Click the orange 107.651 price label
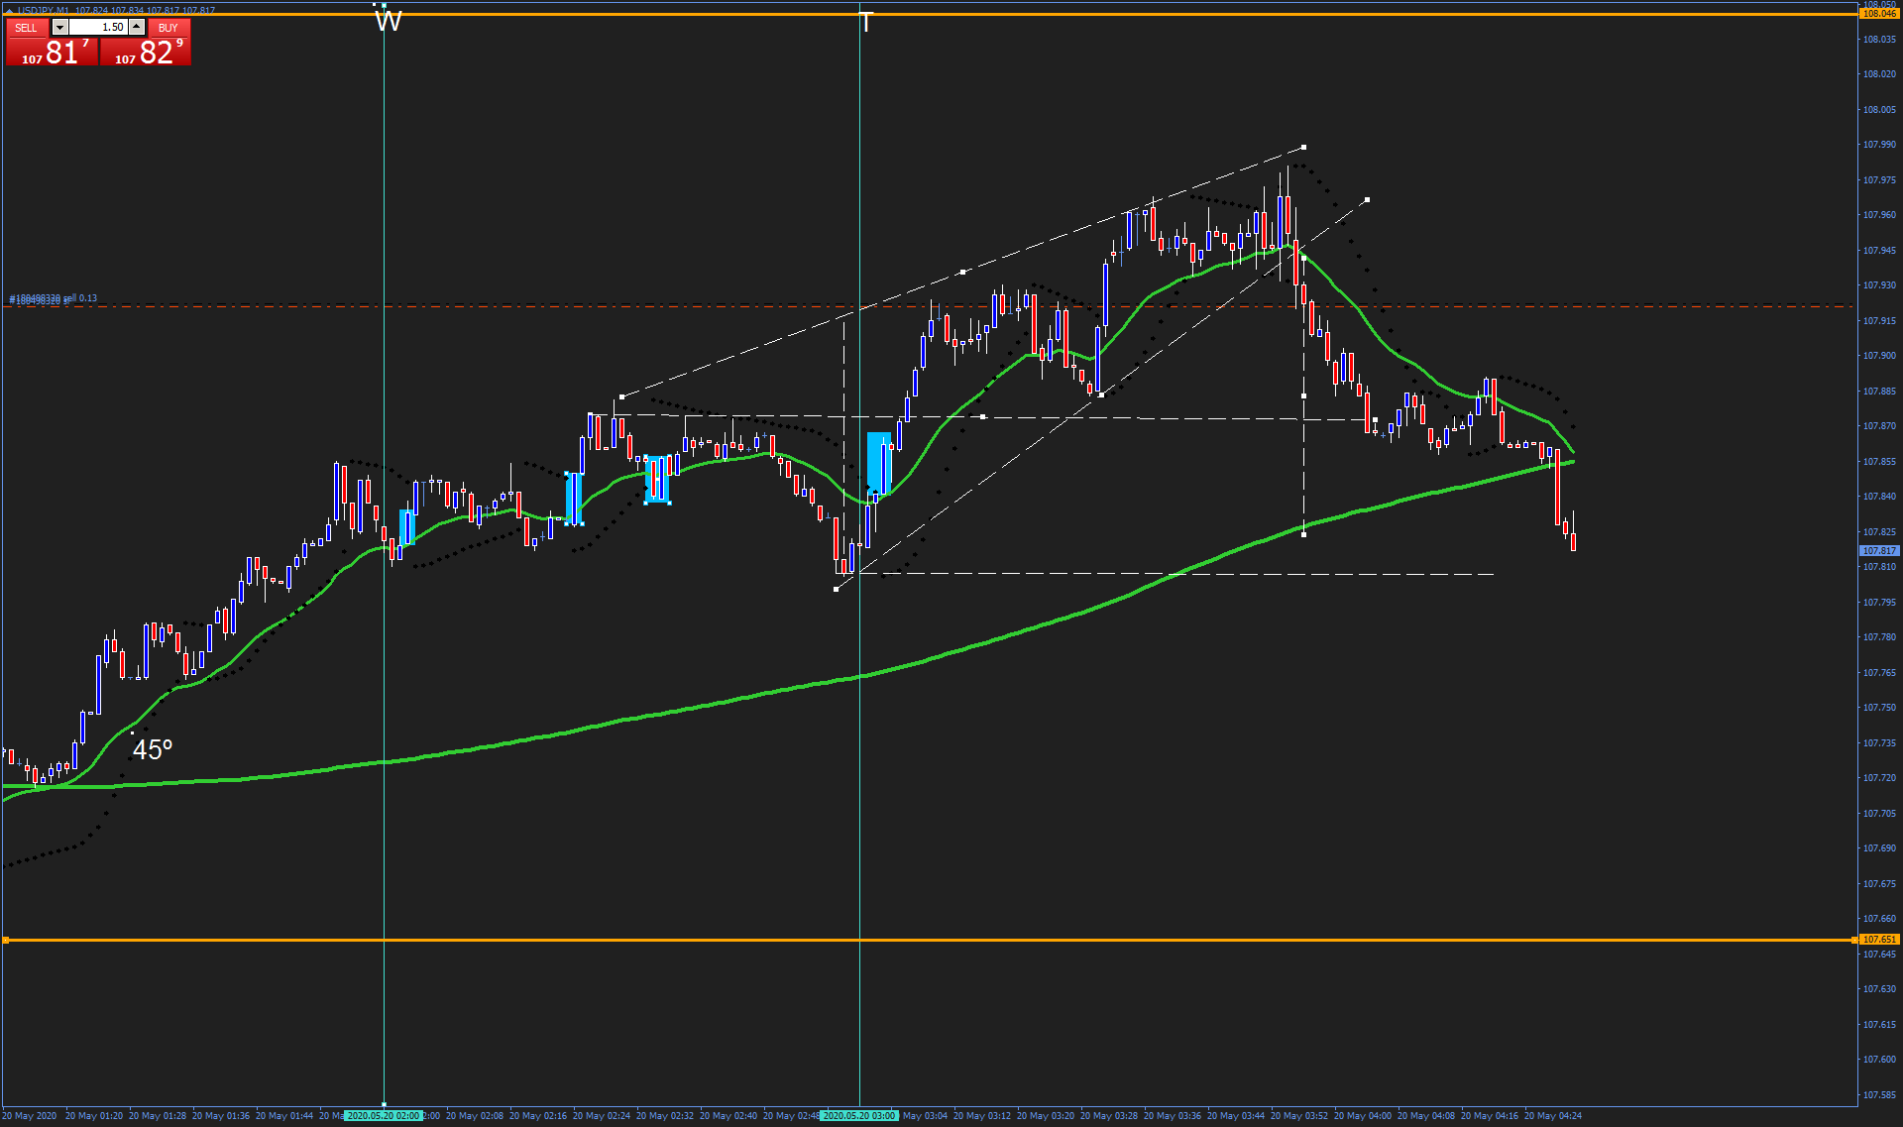This screenshot has width=1903, height=1127. coord(1878,939)
